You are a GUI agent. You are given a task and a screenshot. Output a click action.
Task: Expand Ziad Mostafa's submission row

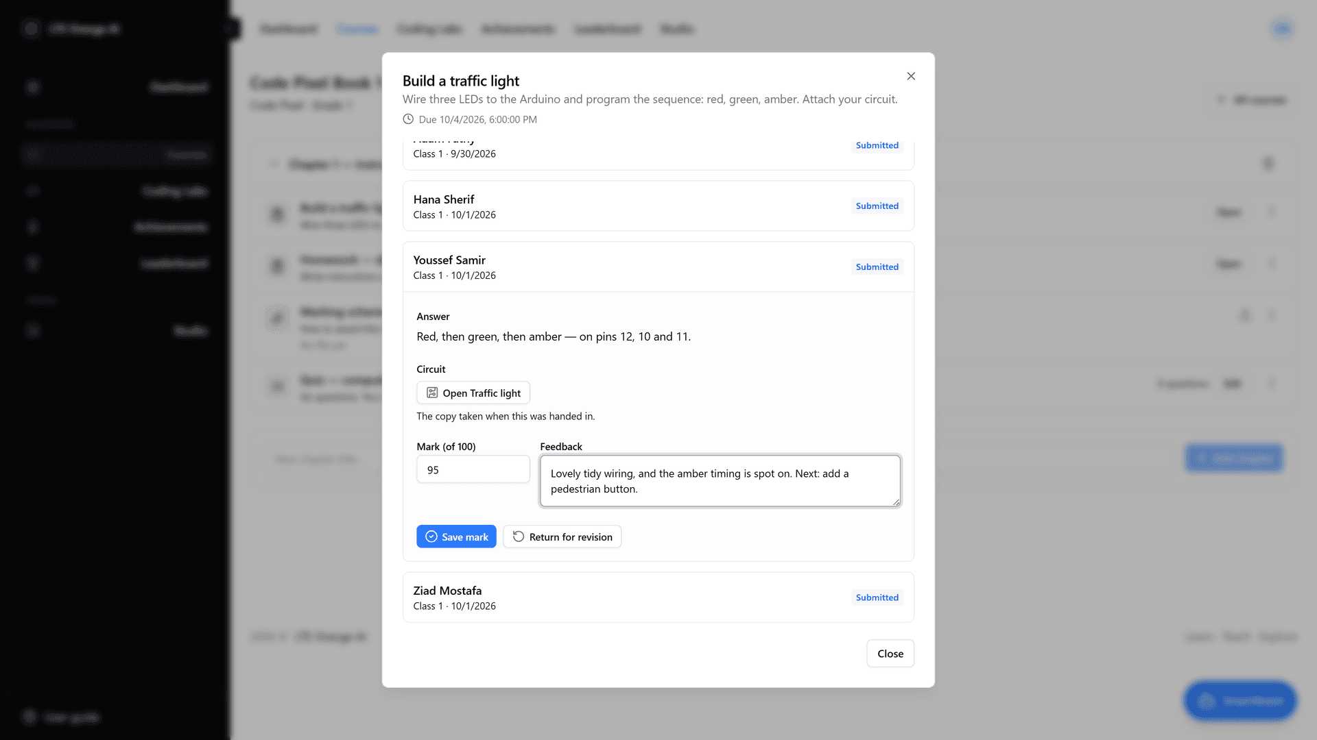(x=658, y=597)
